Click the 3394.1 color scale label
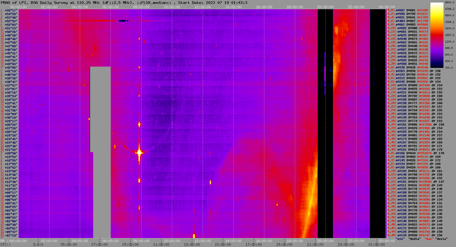 [450, 22]
